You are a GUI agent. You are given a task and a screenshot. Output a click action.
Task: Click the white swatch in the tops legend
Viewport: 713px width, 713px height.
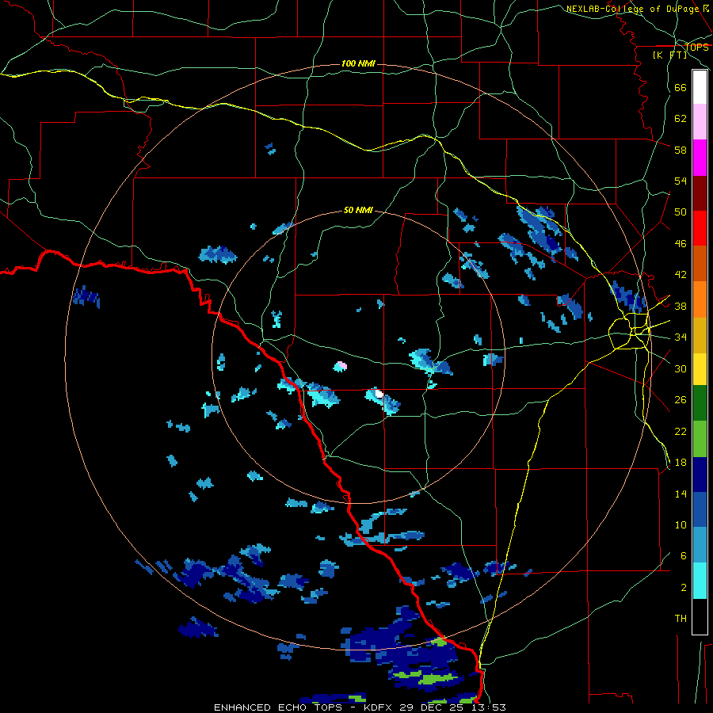(x=700, y=87)
